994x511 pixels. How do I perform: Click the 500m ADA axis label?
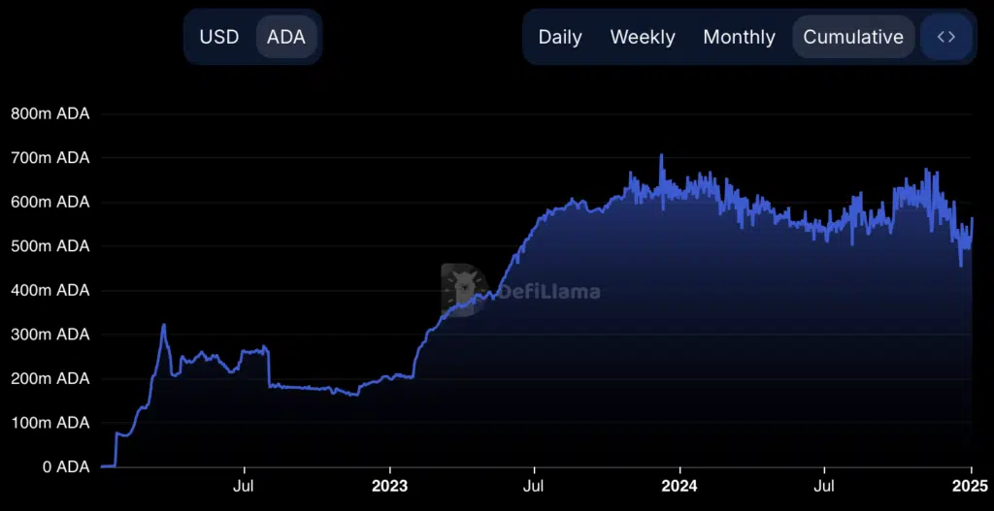coord(50,246)
